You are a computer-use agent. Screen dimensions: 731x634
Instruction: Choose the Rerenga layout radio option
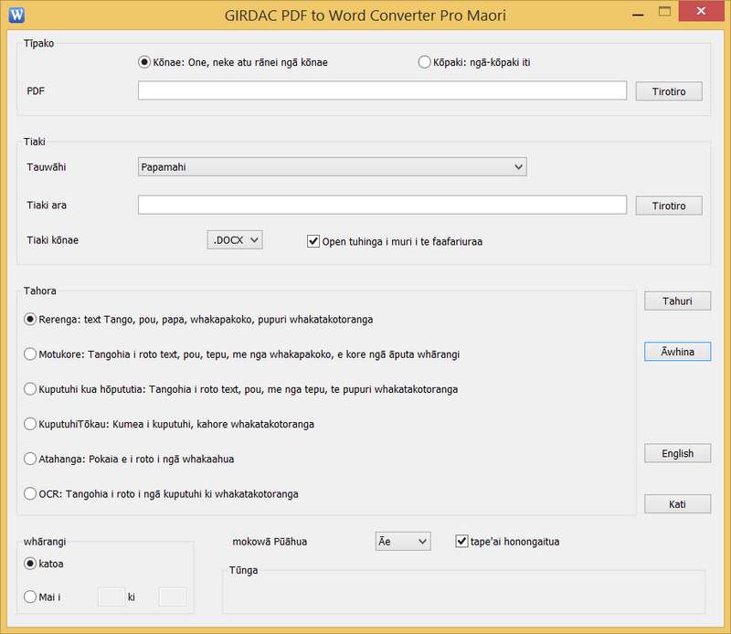tap(31, 320)
